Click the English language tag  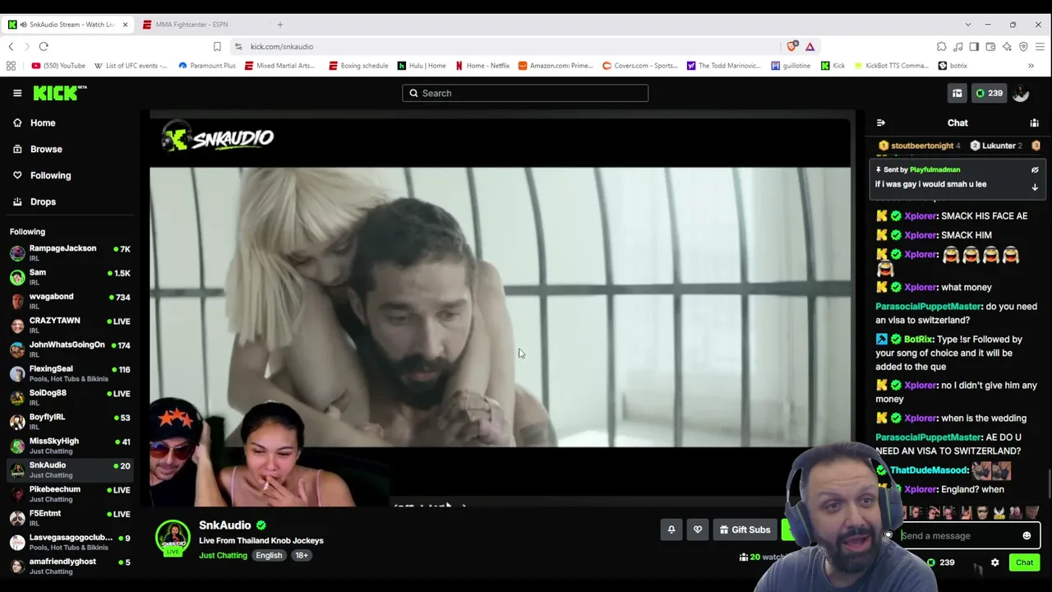(269, 556)
